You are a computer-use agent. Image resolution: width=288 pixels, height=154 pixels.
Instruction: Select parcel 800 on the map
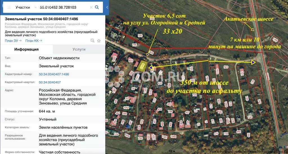click(x=170, y=124)
